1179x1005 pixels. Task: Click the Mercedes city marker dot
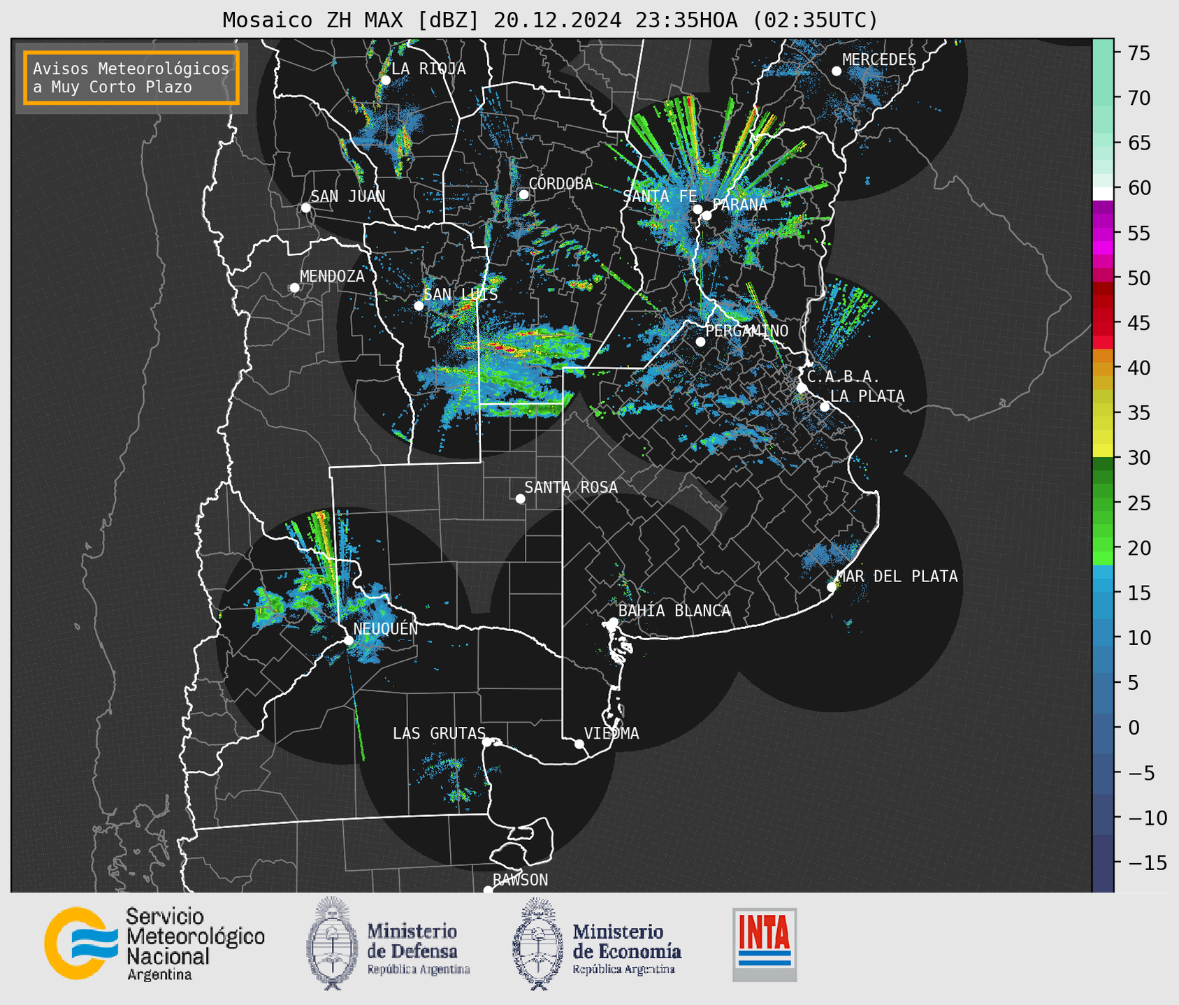pyautogui.click(x=836, y=71)
